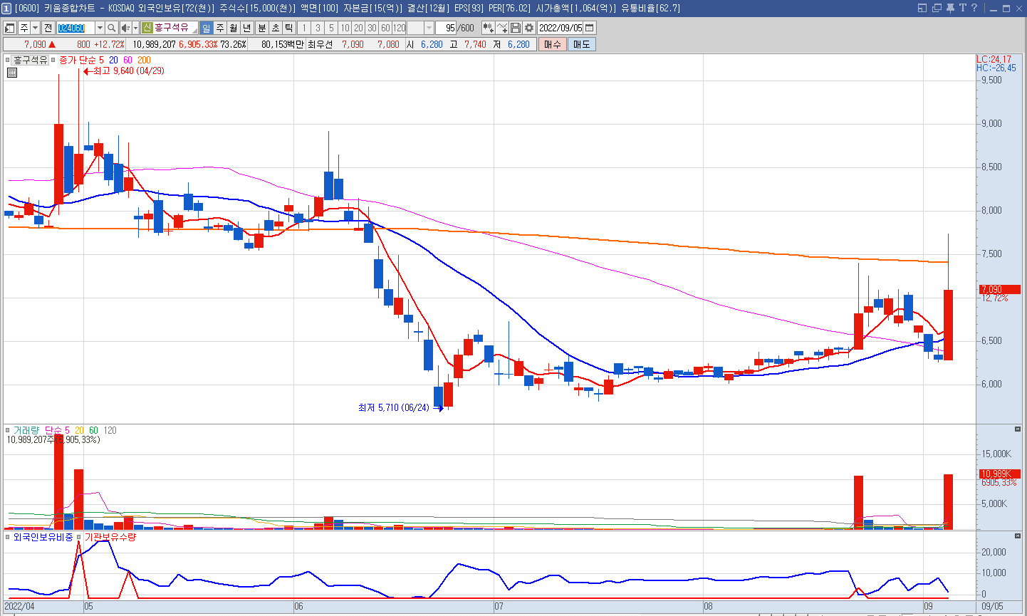Viewport: 1027px width, 616px height.
Task: Click the speaker sound icon
Action: pos(125,28)
